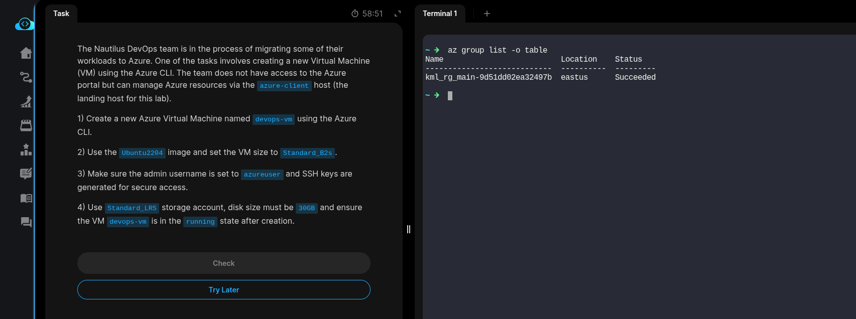Click the Try Later button

coord(224,290)
